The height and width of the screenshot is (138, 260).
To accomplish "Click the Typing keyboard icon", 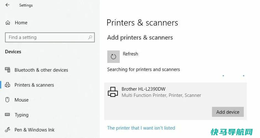I will click(7, 115).
